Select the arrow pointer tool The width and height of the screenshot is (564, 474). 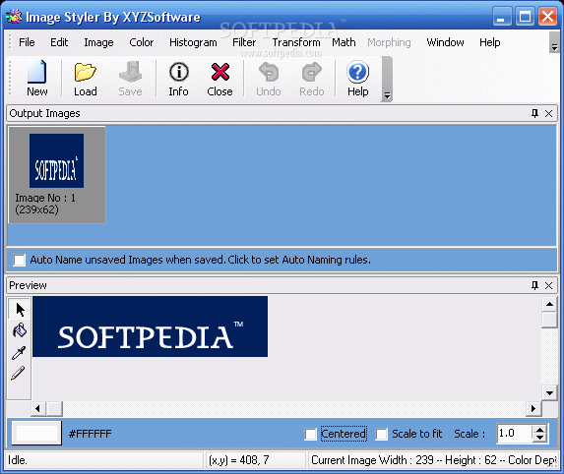click(x=20, y=310)
